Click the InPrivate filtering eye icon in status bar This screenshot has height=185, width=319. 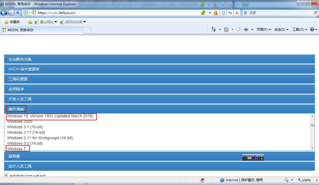tap(202, 180)
